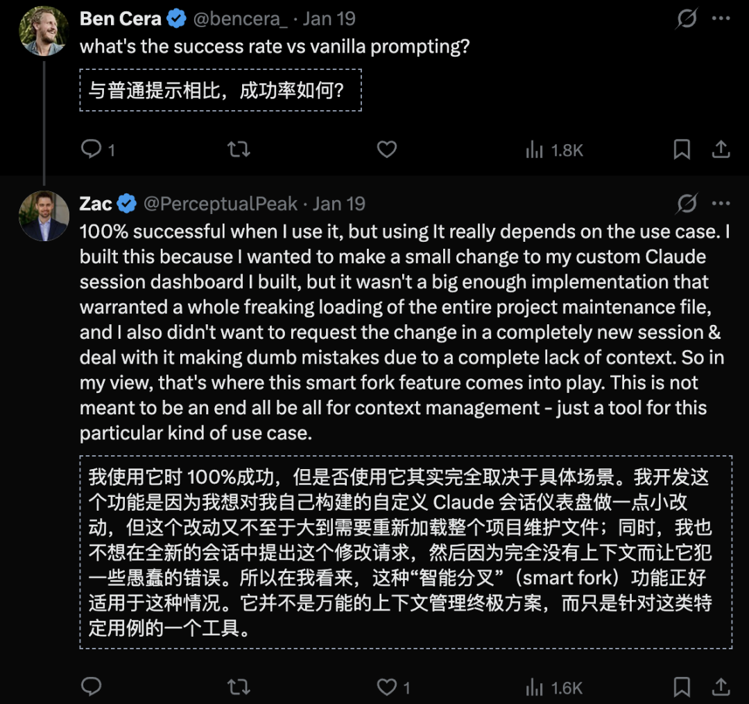
Task: Like Zac's reply with 1 like
Action: coord(386,687)
